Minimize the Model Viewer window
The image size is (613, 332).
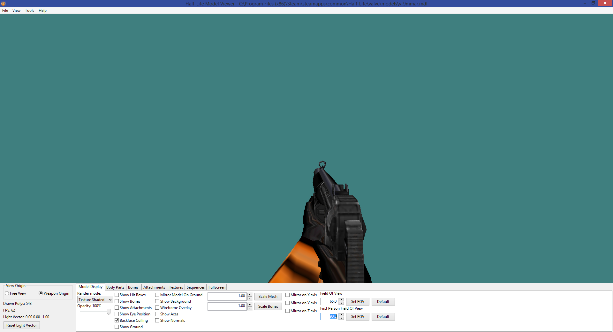pos(585,4)
